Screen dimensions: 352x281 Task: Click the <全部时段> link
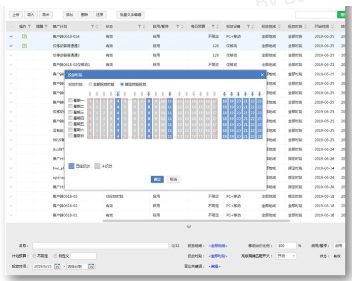coord(218,256)
